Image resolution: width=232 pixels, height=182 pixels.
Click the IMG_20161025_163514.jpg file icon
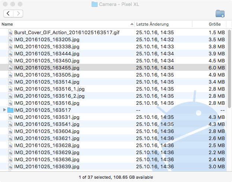coord(10,82)
